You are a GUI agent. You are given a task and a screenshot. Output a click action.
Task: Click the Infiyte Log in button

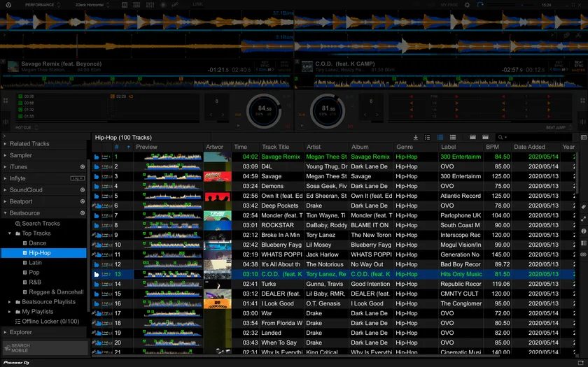coord(78,178)
